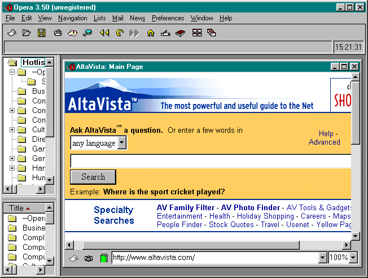Click the URL address field

coord(215,258)
